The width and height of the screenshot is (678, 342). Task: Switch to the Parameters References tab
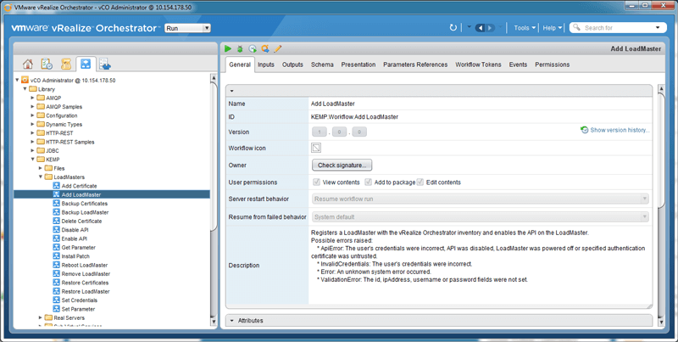(415, 64)
